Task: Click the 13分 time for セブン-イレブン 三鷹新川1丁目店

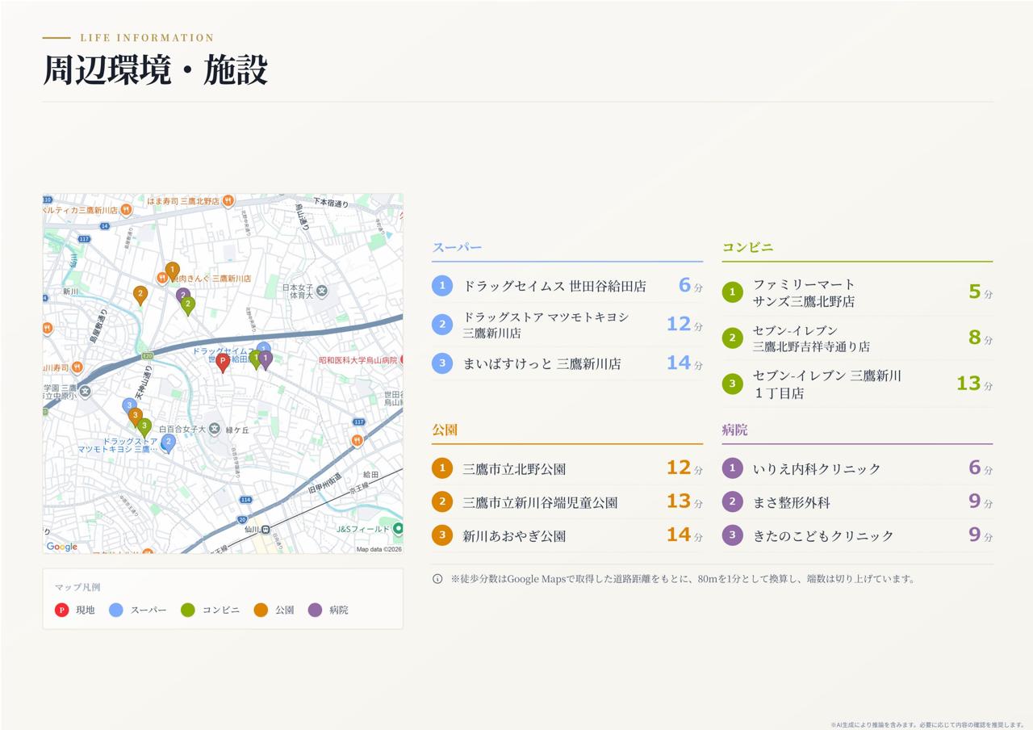Action: tap(975, 384)
